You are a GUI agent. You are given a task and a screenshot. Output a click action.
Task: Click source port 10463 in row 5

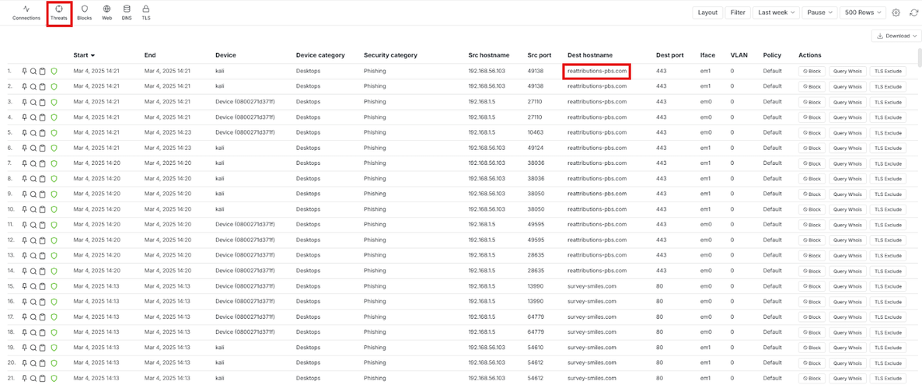pos(536,132)
